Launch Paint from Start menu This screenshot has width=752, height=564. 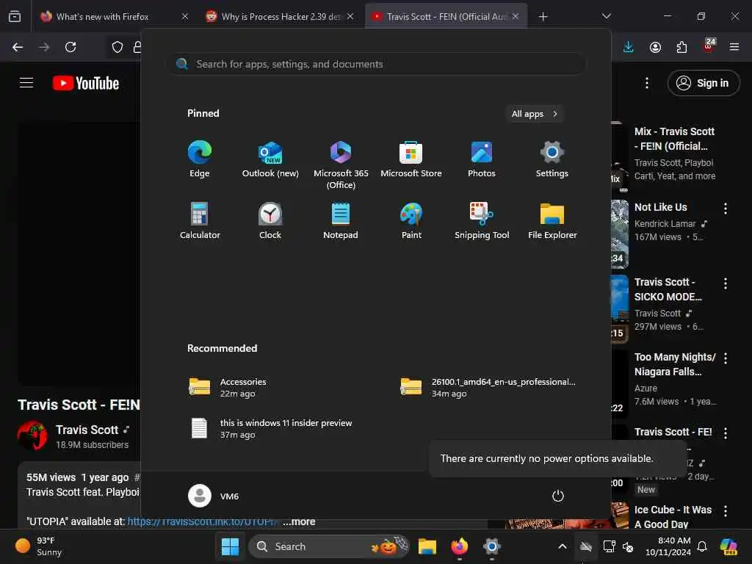[411, 220]
